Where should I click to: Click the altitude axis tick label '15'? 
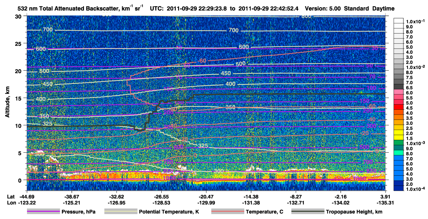19,98
